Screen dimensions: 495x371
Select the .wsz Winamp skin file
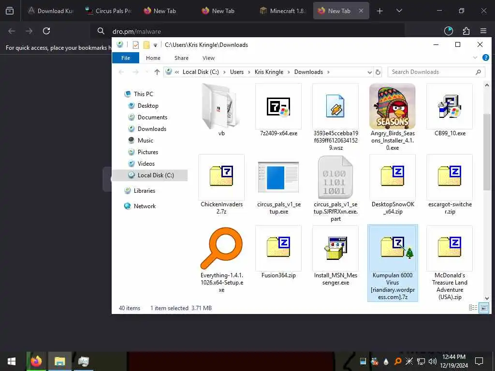[x=335, y=106]
